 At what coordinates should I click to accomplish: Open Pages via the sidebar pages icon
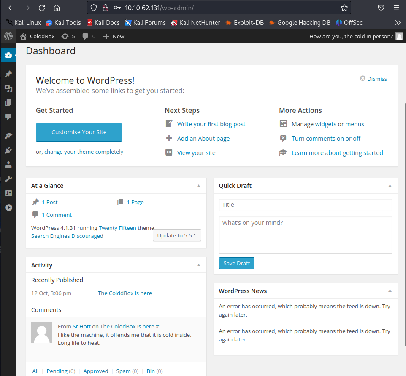click(8, 103)
